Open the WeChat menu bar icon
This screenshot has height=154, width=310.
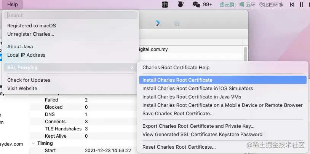click(x=196, y=4)
